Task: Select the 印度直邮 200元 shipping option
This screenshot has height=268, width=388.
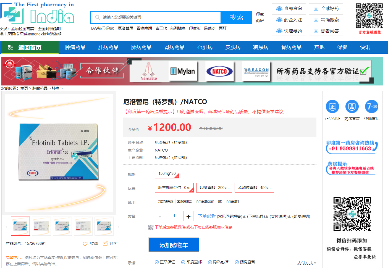Action: coord(214,188)
